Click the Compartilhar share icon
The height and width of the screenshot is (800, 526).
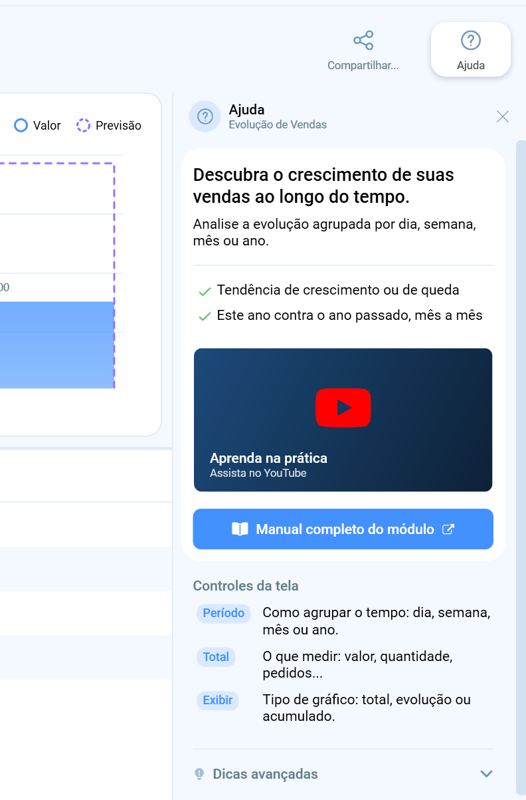tap(363, 41)
